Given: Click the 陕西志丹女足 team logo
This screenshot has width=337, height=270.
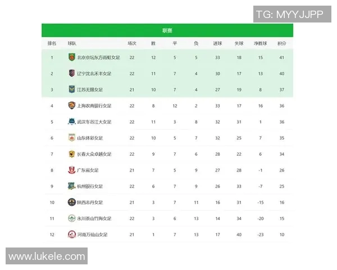Looking at the screenshot, I should (71, 202).
